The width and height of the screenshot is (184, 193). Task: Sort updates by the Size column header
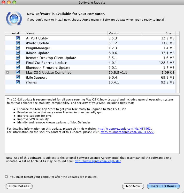coord(159,33)
